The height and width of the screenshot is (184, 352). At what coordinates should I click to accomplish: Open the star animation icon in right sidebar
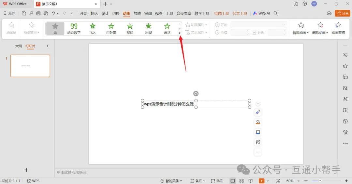345,66
